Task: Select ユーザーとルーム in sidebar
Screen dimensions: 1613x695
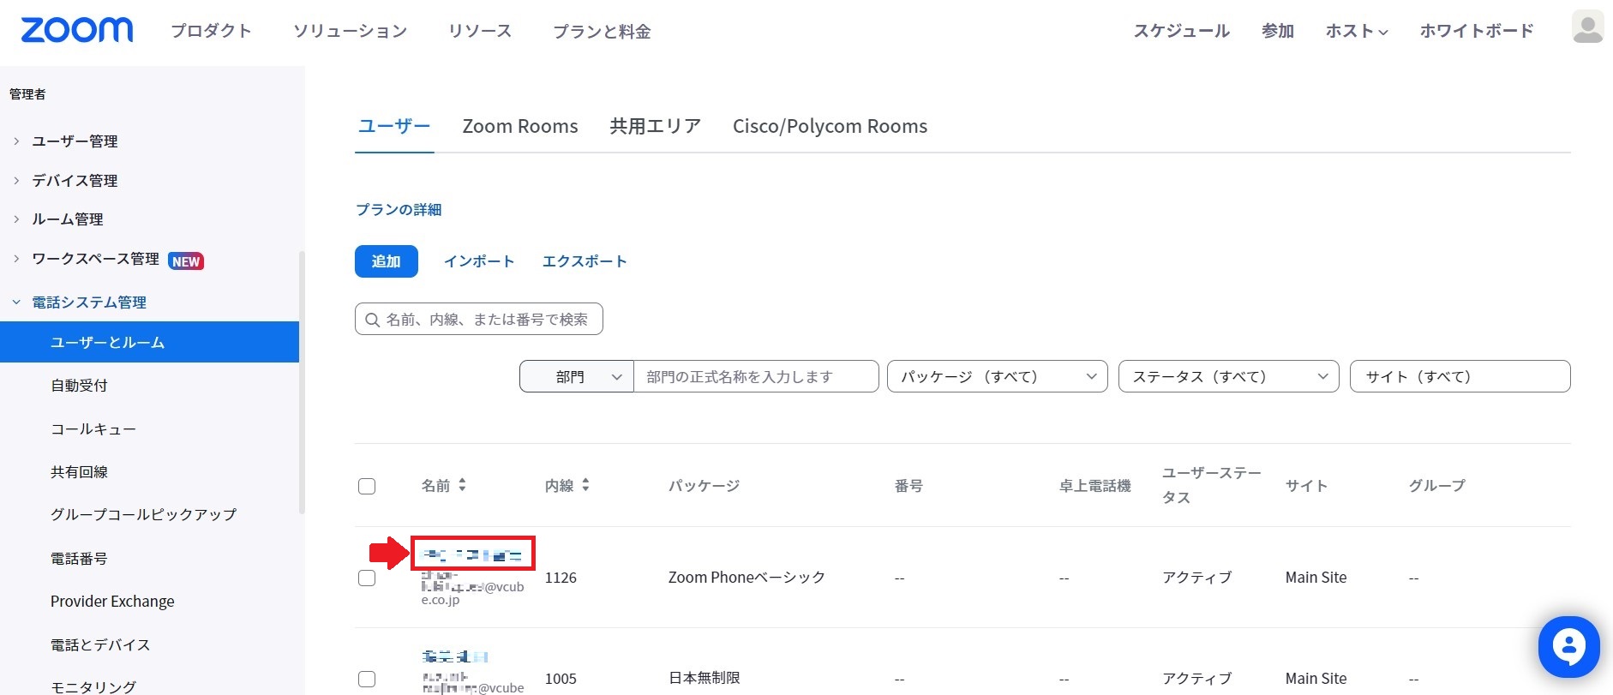Action: click(x=149, y=342)
